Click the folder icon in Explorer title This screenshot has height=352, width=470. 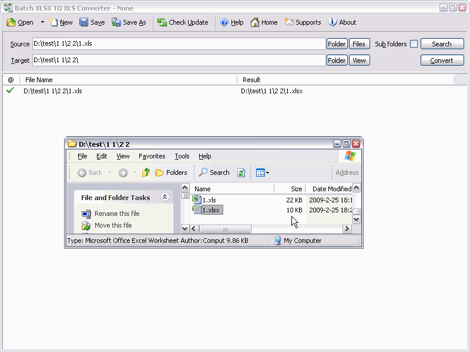(72, 144)
